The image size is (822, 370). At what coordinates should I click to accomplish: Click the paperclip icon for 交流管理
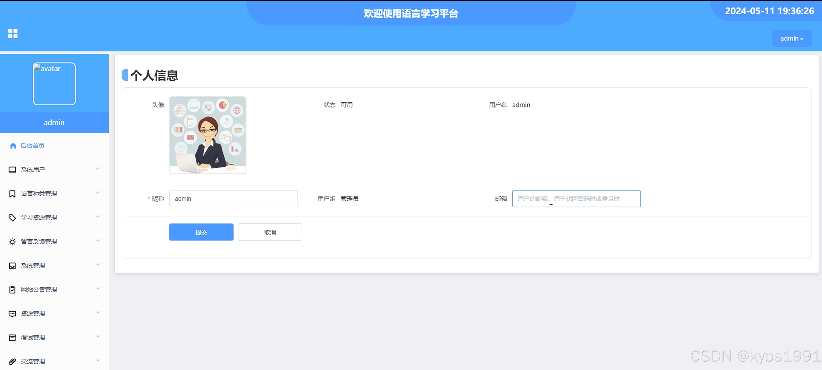click(12, 361)
